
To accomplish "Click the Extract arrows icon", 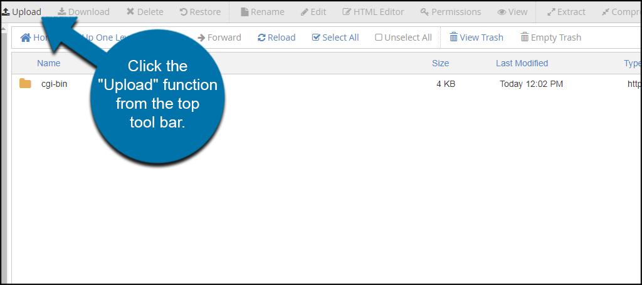I will (551, 12).
